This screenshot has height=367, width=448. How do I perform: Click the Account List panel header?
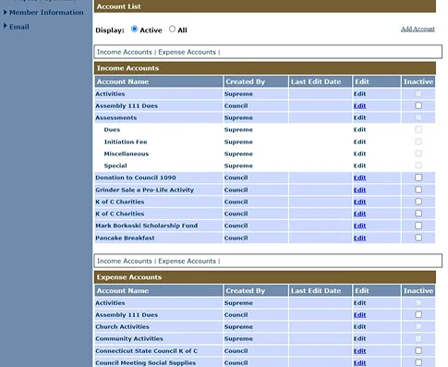point(265,6)
